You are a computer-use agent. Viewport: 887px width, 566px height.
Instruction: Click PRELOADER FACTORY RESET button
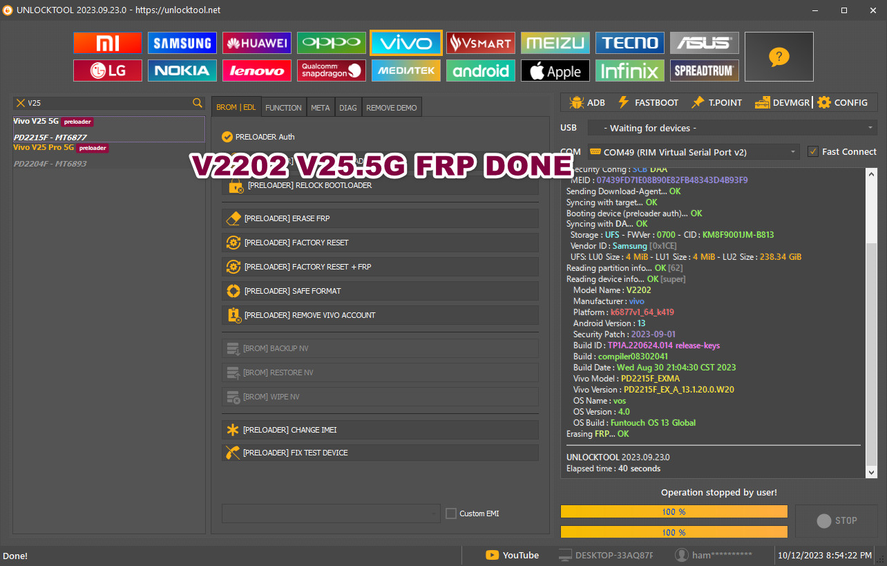pyautogui.click(x=380, y=243)
